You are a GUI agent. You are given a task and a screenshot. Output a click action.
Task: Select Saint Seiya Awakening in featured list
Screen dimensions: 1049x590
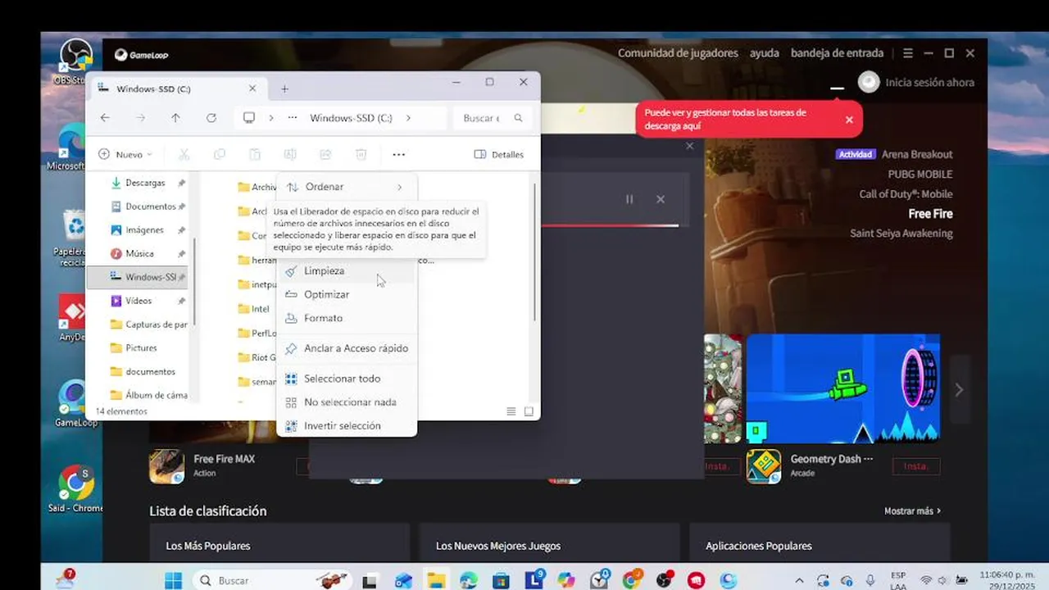click(901, 234)
